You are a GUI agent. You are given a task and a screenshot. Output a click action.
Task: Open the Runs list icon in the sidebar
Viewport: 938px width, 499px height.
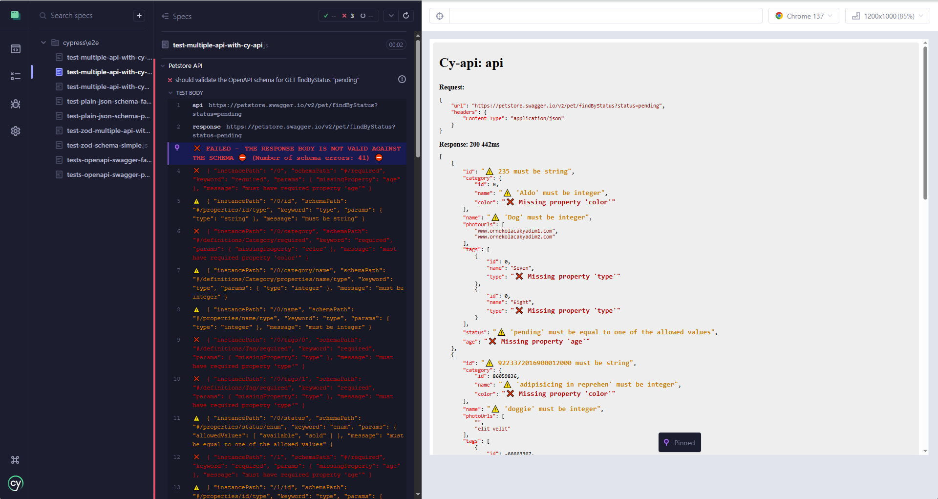click(16, 76)
